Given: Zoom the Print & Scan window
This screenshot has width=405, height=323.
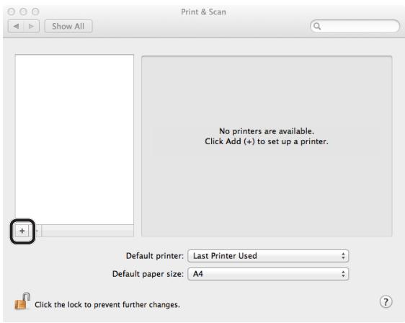Looking at the screenshot, I should coord(35,12).
